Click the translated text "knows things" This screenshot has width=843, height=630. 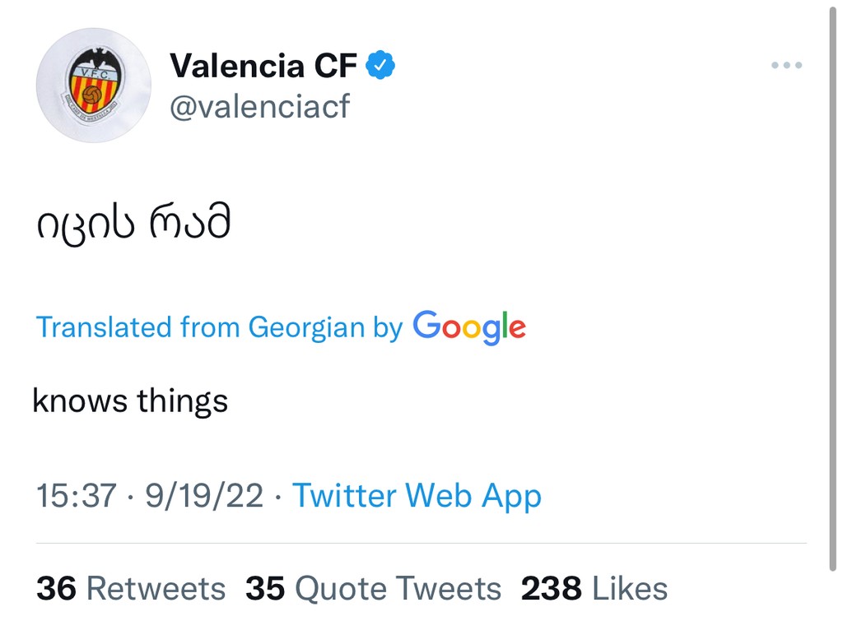coord(130,401)
